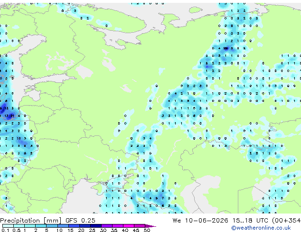
Task: Click the 'GFS 0.25' model label
Action: point(80,221)
